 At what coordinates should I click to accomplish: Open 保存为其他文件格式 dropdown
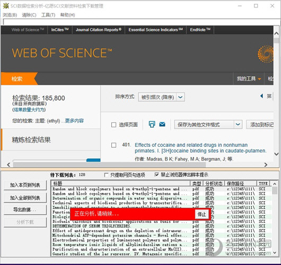[x=208, y=125]
